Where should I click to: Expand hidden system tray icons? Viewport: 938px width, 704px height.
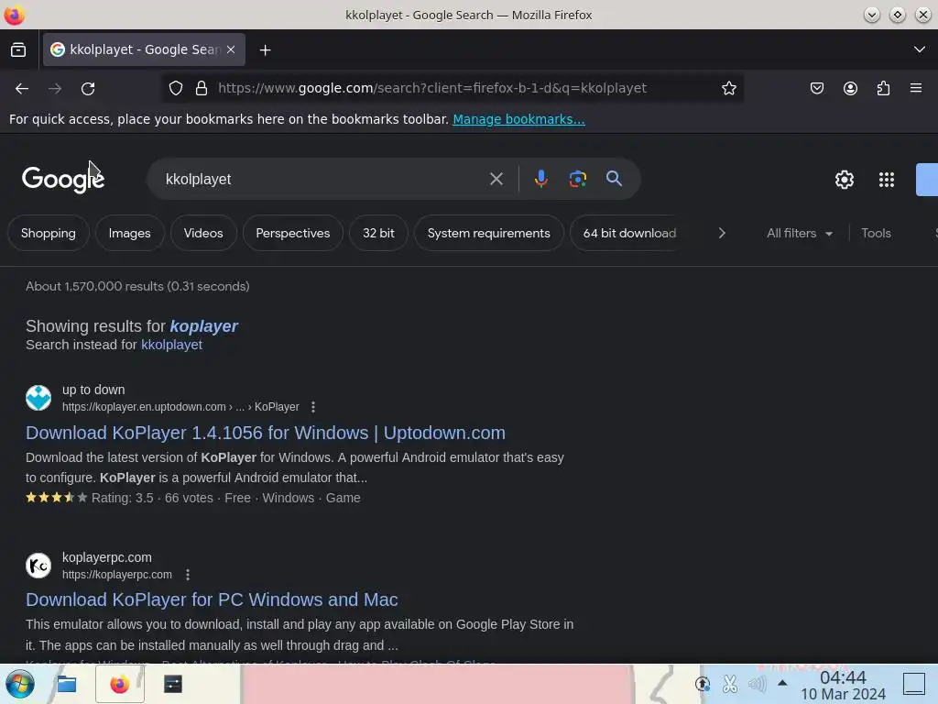click(x=782, y=683)
